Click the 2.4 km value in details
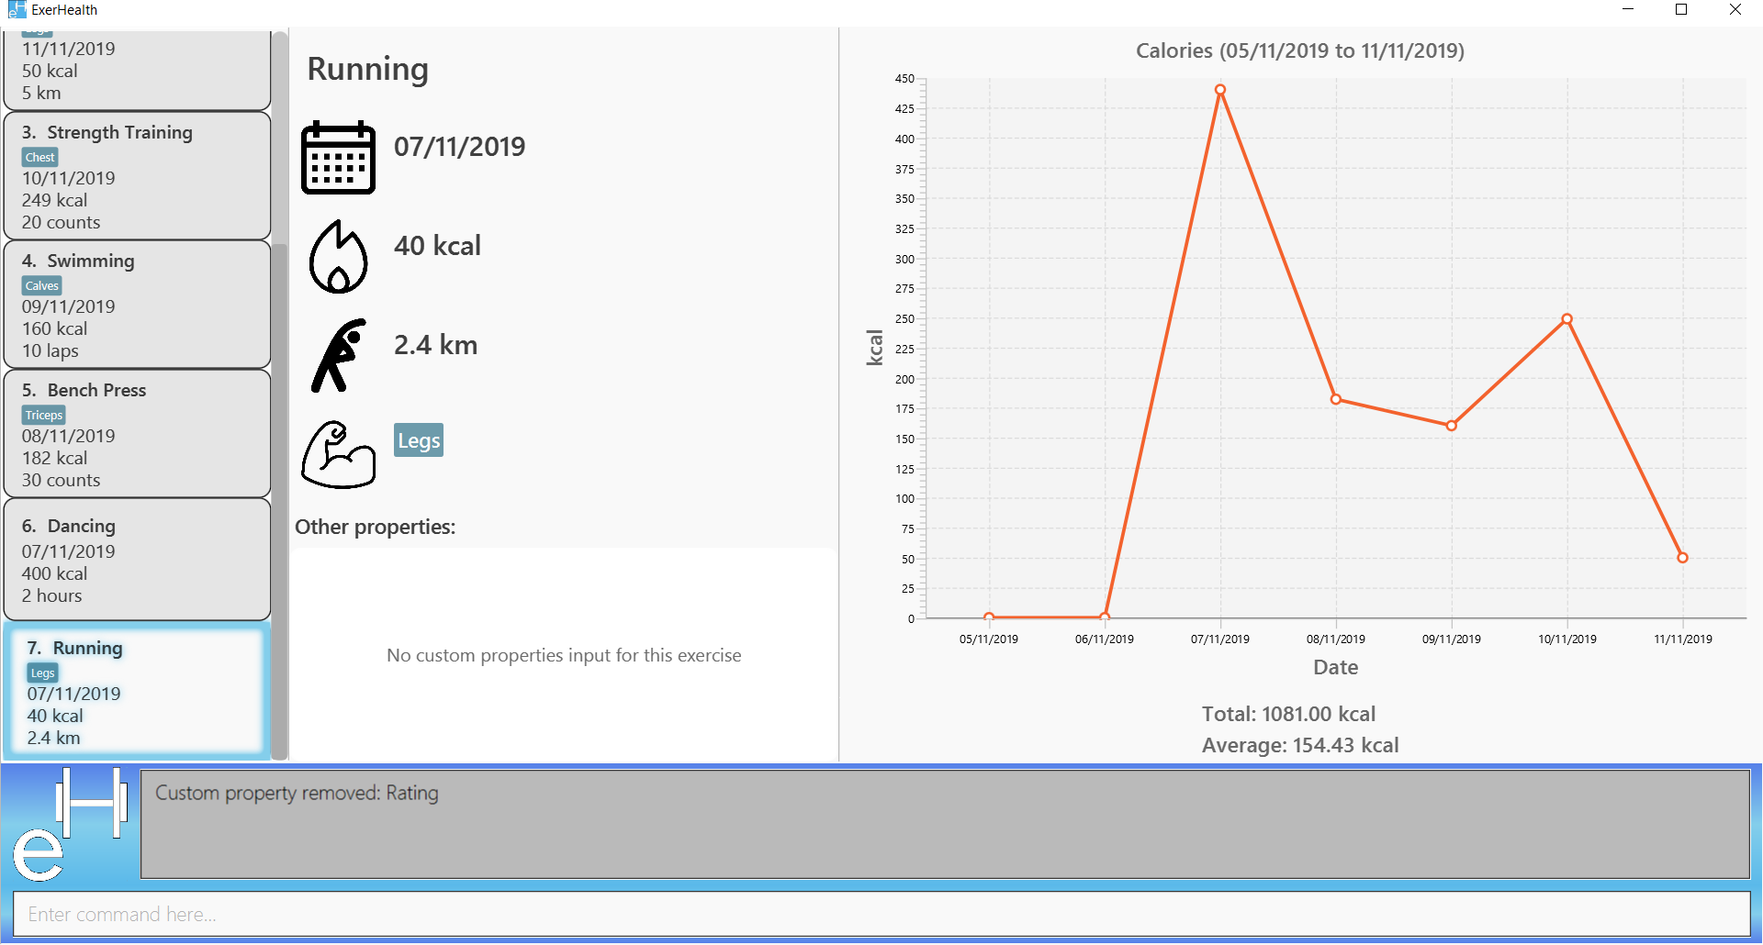 click(x=435, y=345)
